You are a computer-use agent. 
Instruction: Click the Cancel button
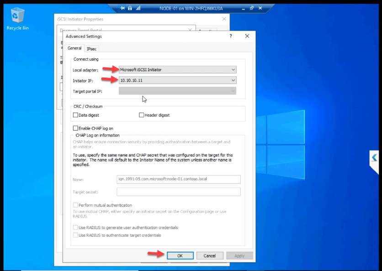210,255
